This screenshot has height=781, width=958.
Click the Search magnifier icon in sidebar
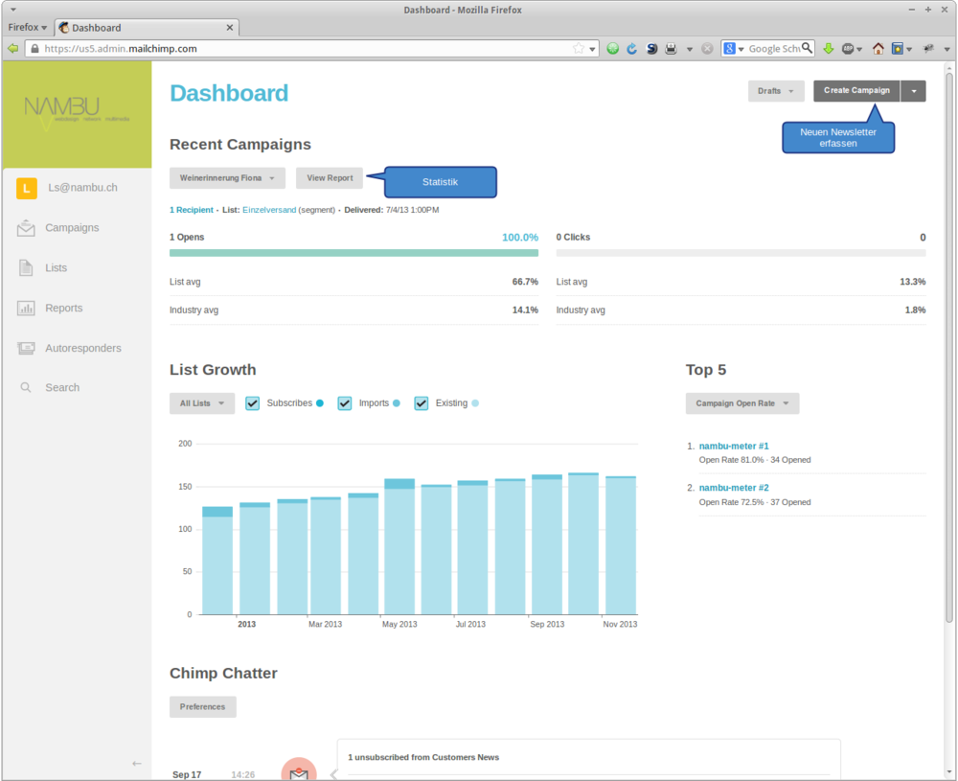point(26,387)
